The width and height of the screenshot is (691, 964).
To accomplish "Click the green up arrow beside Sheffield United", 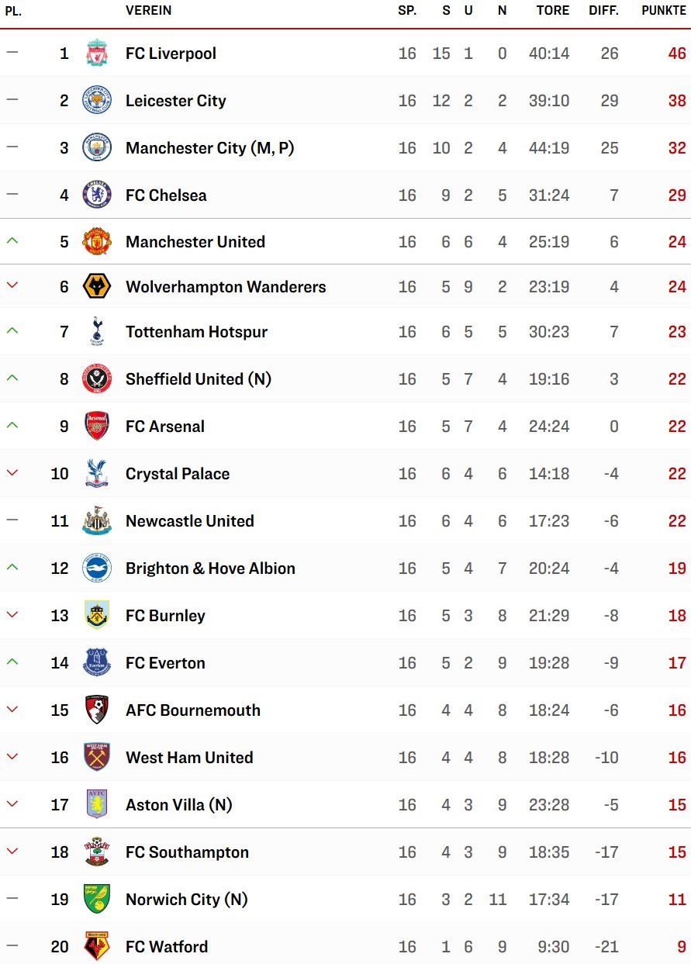I will tap(12, 378).
